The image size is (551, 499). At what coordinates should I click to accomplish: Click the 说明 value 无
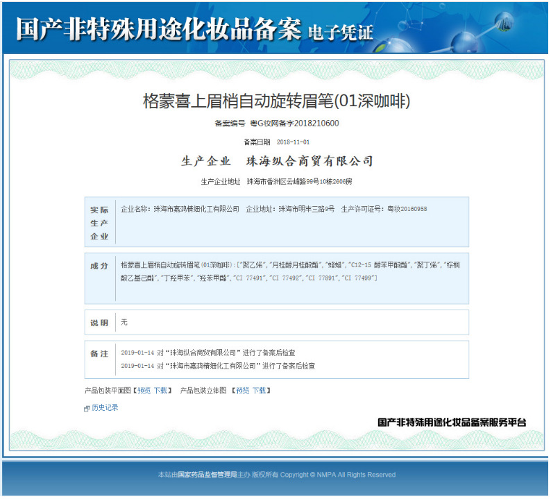pos(124,322)
